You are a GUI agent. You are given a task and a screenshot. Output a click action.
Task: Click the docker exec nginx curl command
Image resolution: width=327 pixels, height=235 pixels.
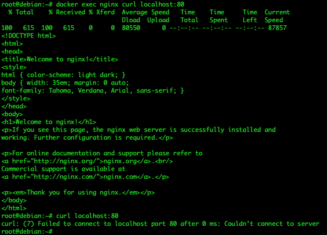tap(120, 4)
